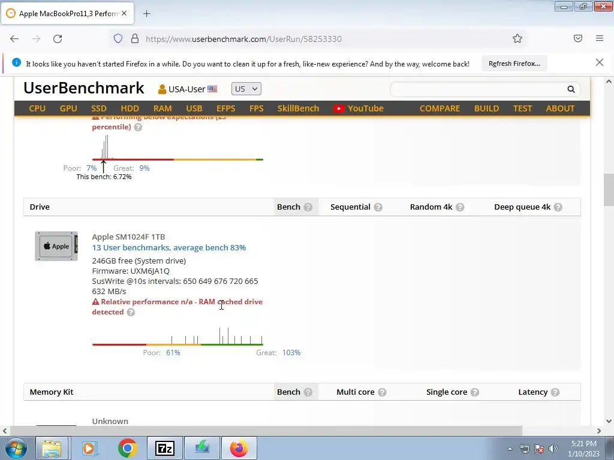The image size is (614, 460).
Task: Click the help icon next to Latency
Action: pos(555,392)
